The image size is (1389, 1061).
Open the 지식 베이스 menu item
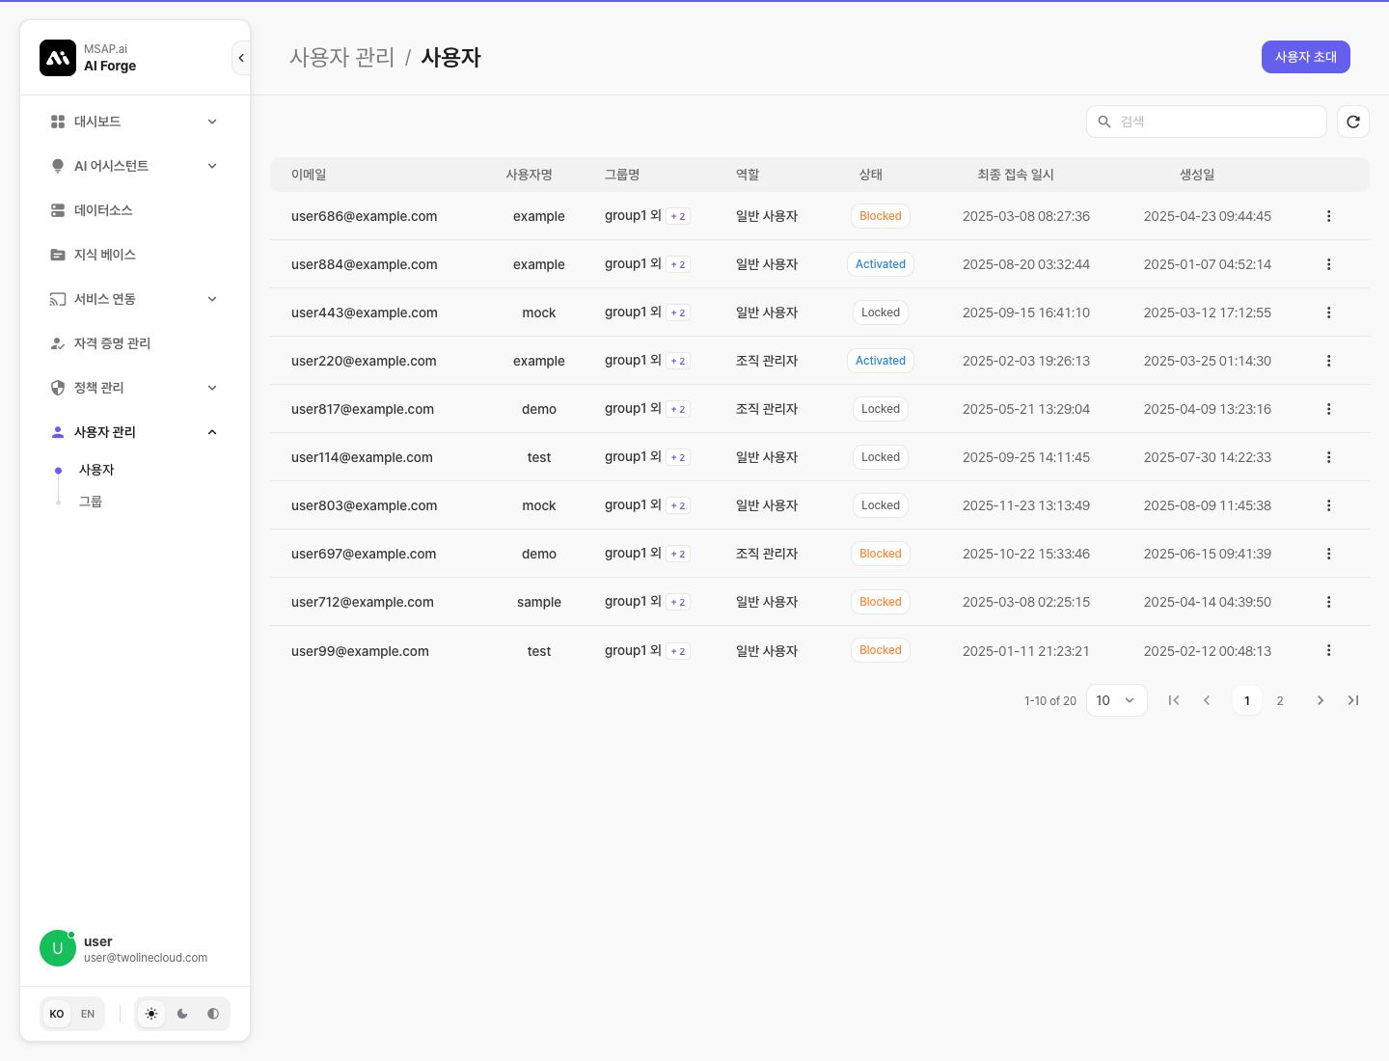point(135,255)
